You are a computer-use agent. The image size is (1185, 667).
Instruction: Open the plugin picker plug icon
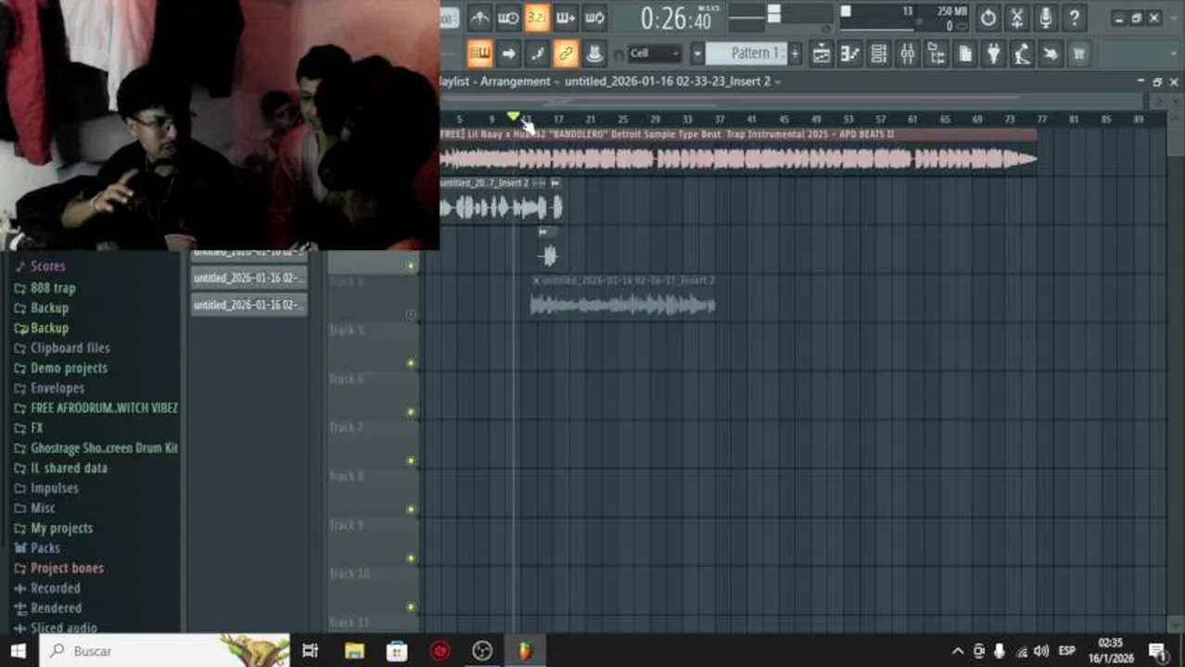click(993, 54)
